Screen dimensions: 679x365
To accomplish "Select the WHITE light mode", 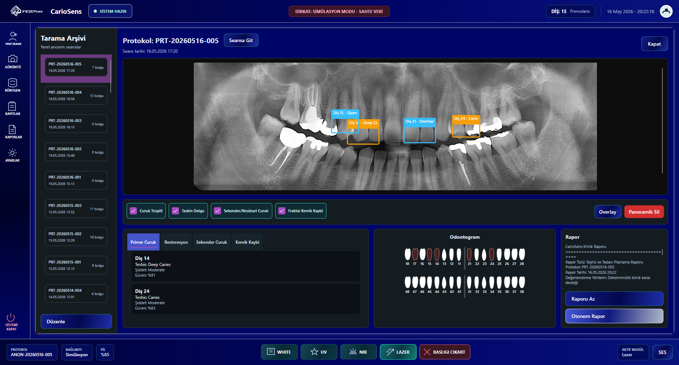I will pyautogui.click(x=279, y=352).
